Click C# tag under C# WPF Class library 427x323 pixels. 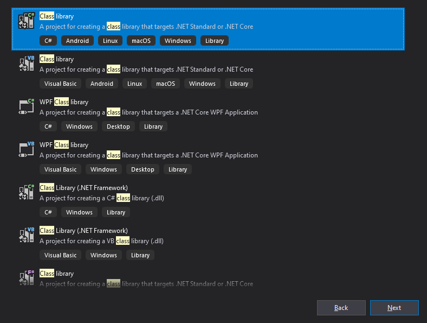click(48, 126)
